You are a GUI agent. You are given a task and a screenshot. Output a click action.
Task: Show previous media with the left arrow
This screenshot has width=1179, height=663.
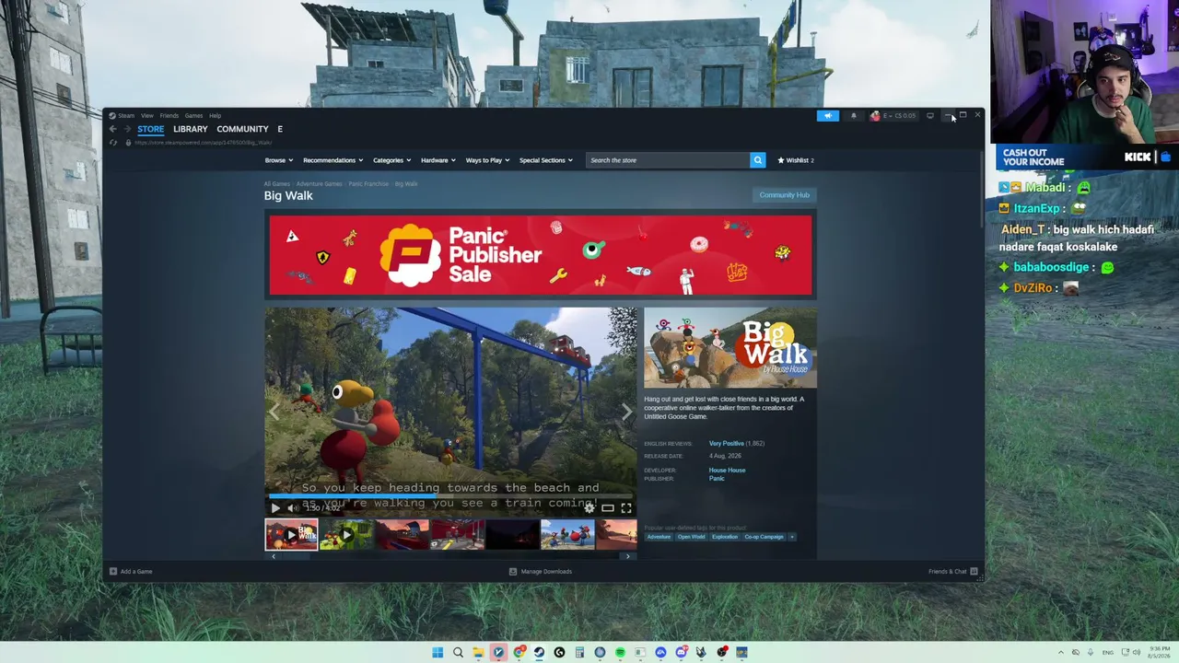274,412
